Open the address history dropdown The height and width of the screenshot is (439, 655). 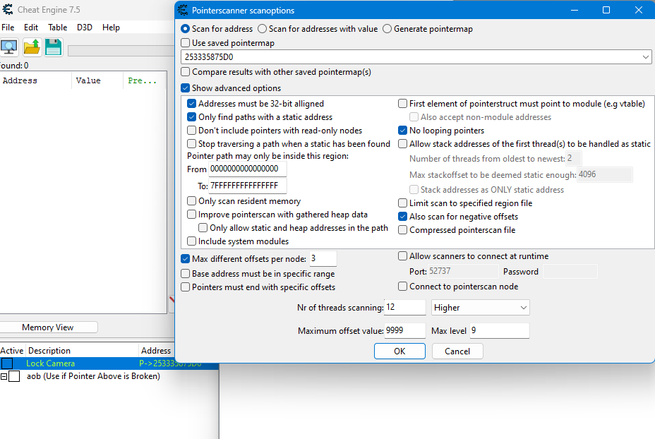click(x=647, y=57)
